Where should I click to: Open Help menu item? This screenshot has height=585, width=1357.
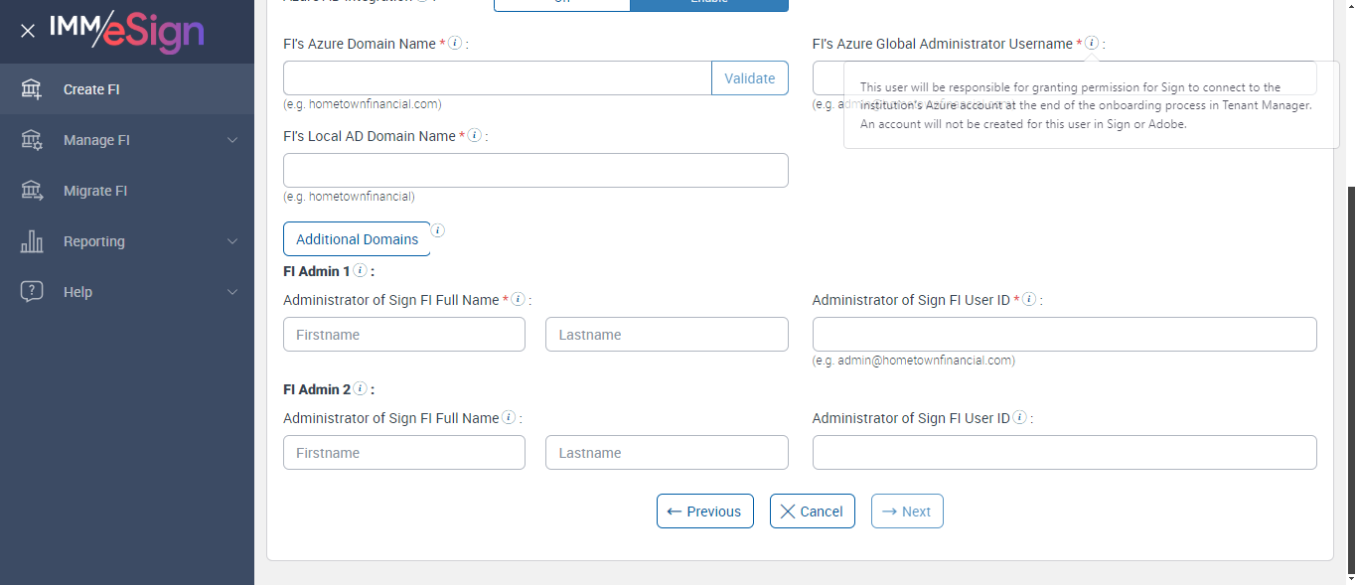pos(127,292)
